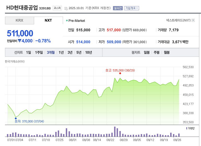
Task: Show the 월봉 monthly candle chart
Action: coord(167,52)
